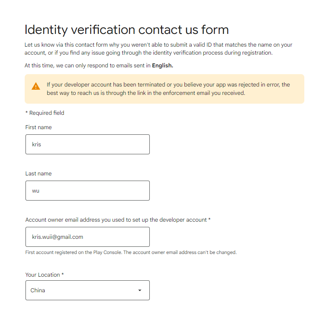The width and height of the screenshot is (329, 311).
Task: Click the banner line about terminated developer account
Action: click(168, 85)
